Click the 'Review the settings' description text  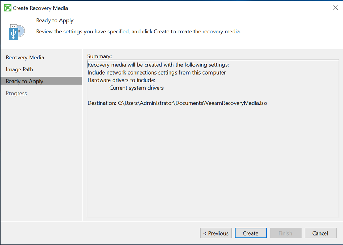(138, 32)
